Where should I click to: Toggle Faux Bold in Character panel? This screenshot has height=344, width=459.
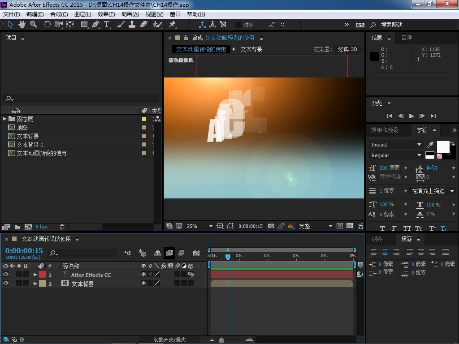pos(382,228)
